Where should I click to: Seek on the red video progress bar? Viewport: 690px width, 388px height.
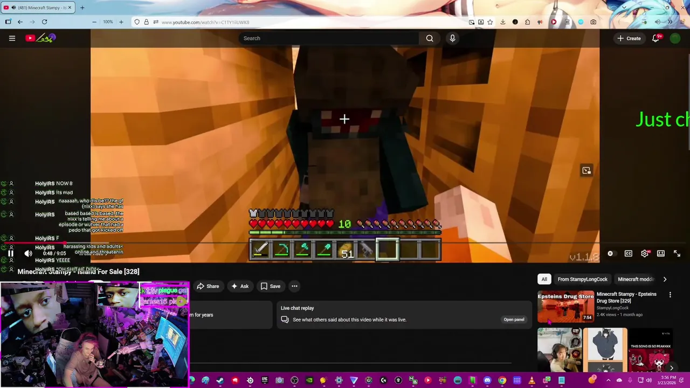pyautogui.click(x=345, y=244)
